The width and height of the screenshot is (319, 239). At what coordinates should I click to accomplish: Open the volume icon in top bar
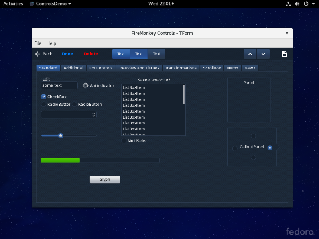coord(297,4)
